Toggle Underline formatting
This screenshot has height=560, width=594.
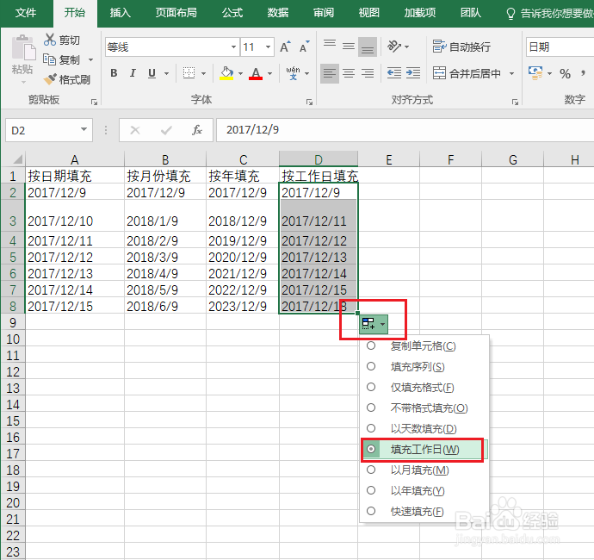pos(152,72)
